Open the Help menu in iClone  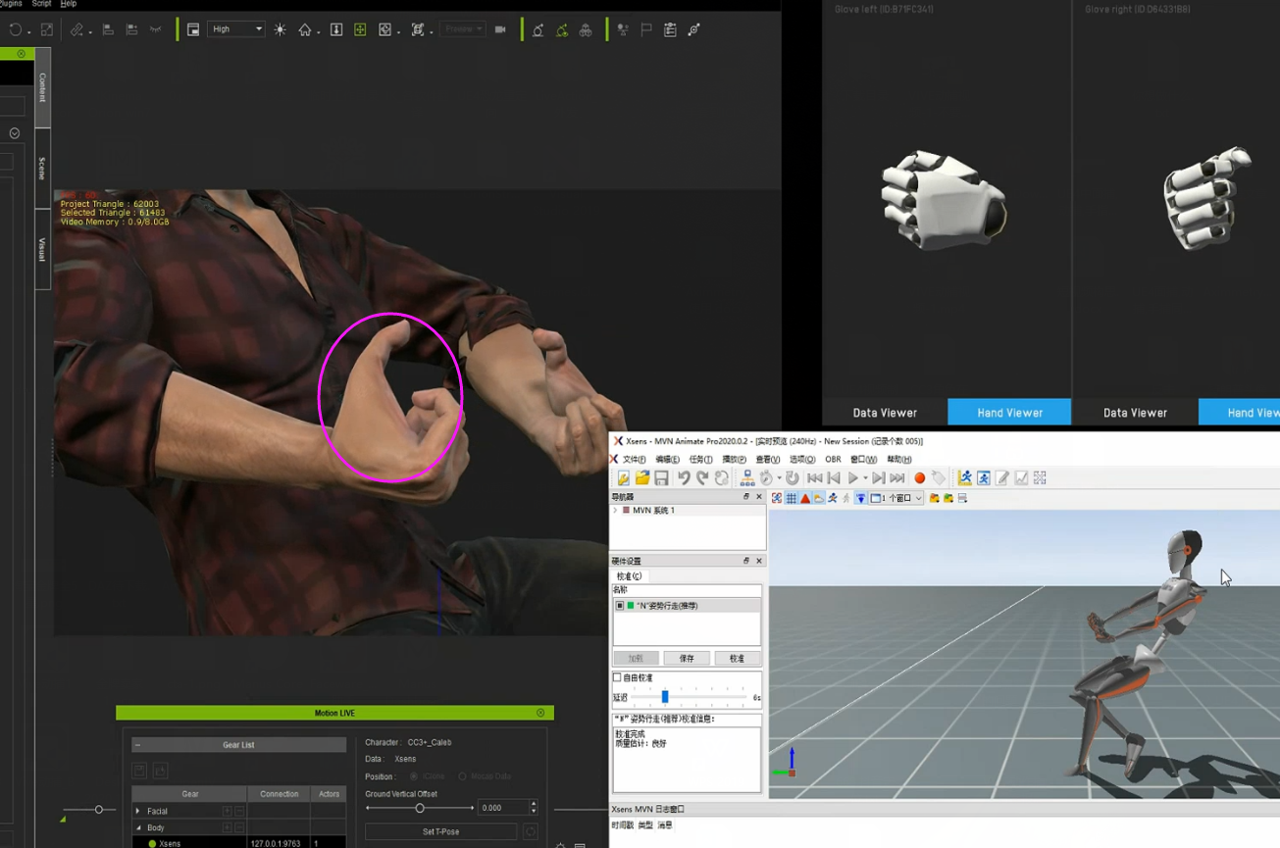(69, 4)
